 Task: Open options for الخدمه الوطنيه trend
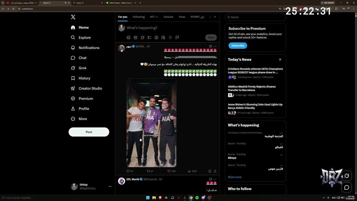[x=281, y=133]
